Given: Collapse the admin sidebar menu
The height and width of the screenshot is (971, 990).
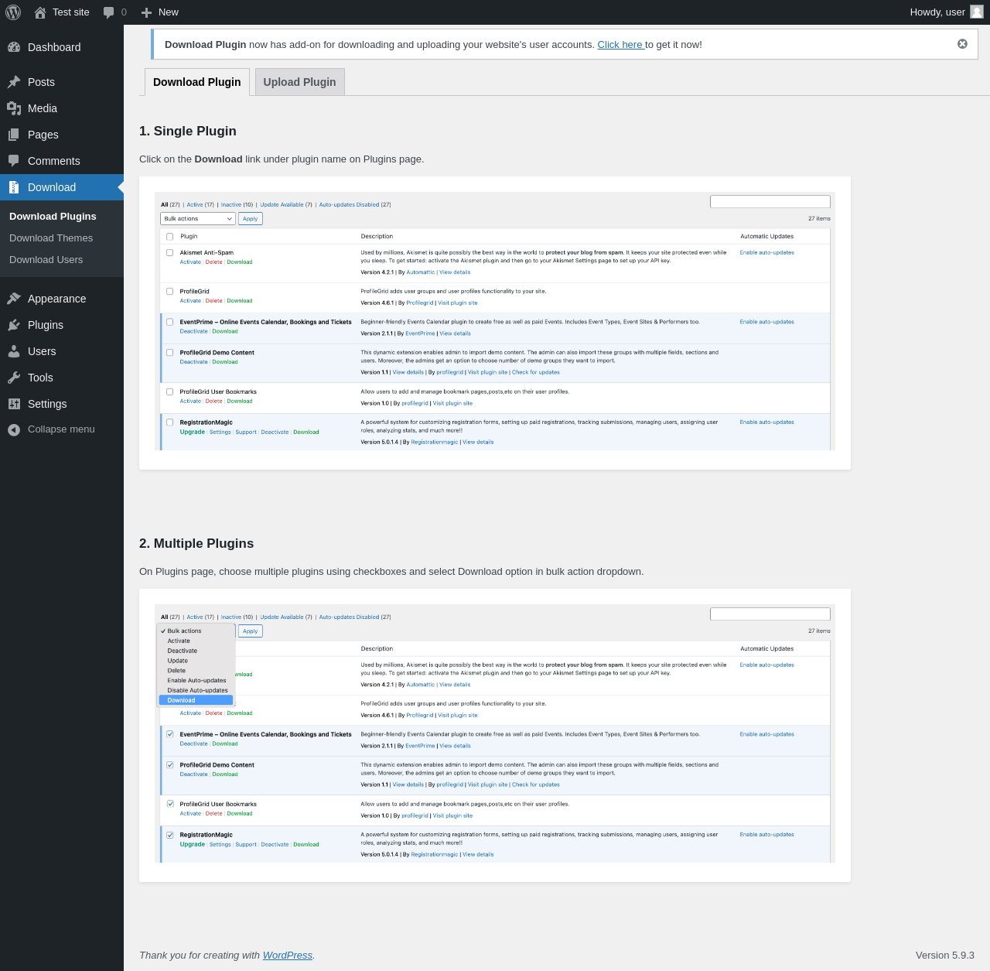Looking at the screenshot, I should tap(61, 429).
